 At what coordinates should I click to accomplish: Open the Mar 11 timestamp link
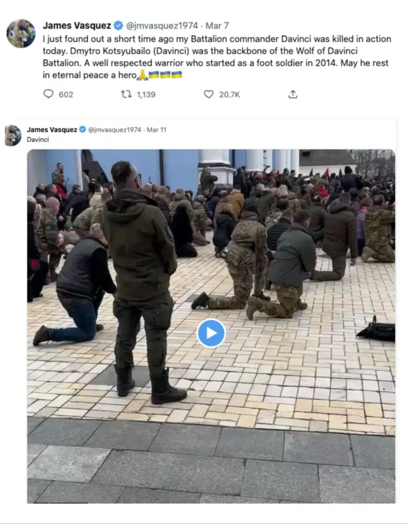(x=156, y=130)
